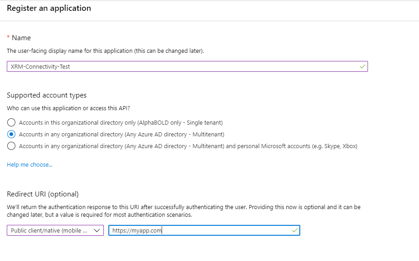Screen dimensions: 419x261
Task: Select Multitenant and personal Microsoft accounts radio
Action: pos(11,146)
